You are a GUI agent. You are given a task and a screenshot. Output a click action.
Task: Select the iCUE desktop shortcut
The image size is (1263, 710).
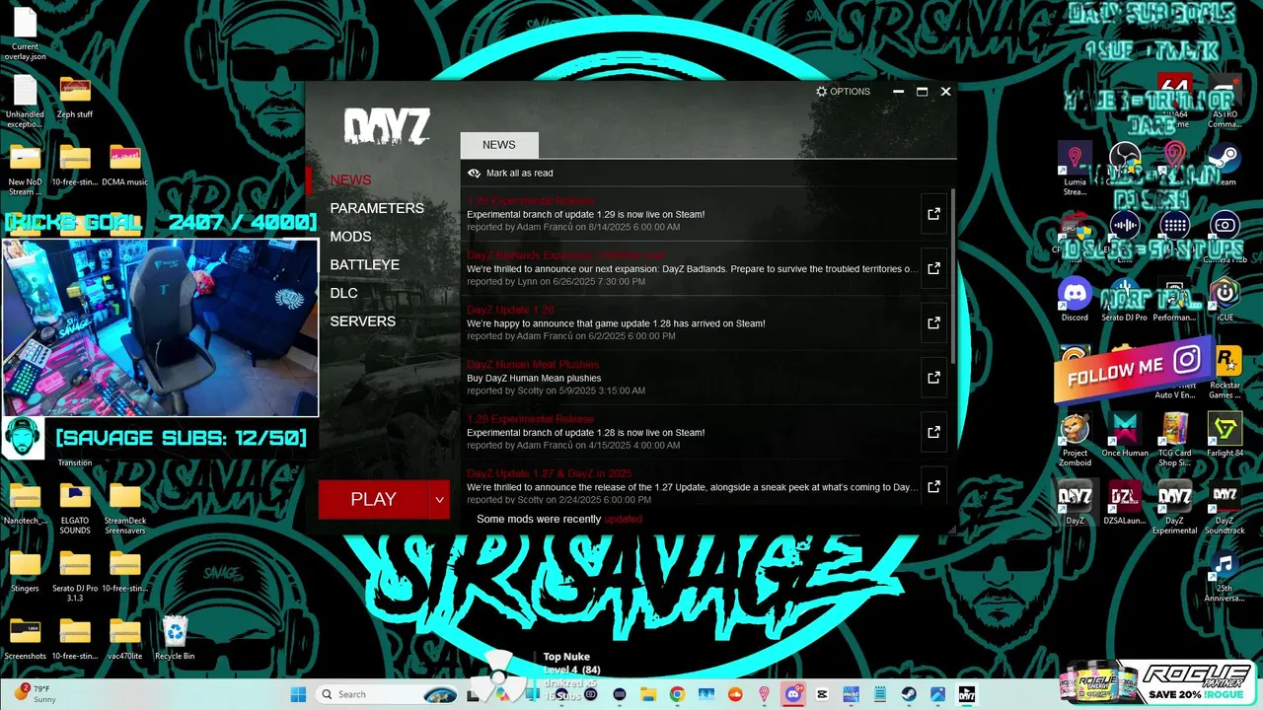point(1225,297)
